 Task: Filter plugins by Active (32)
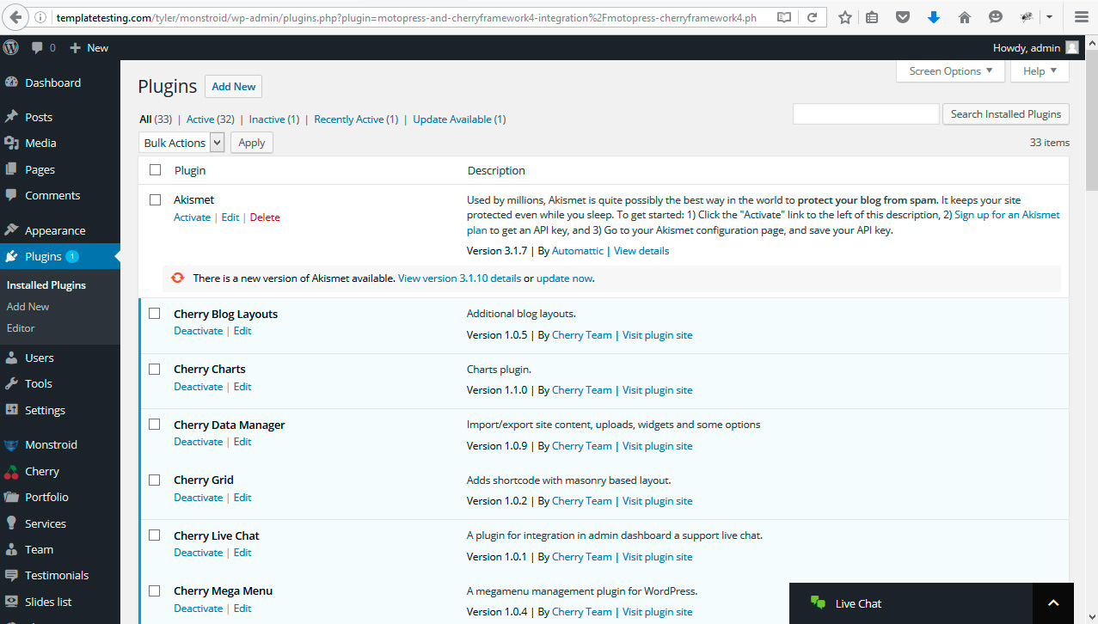[x=211, y=119]
